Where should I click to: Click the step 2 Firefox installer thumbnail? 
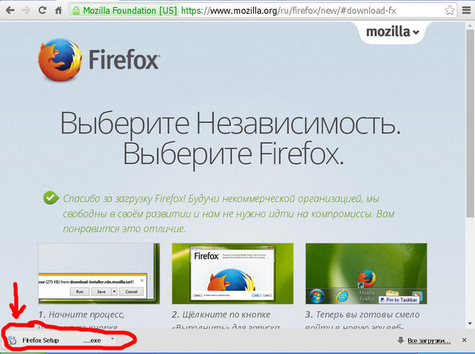(233, 273)
